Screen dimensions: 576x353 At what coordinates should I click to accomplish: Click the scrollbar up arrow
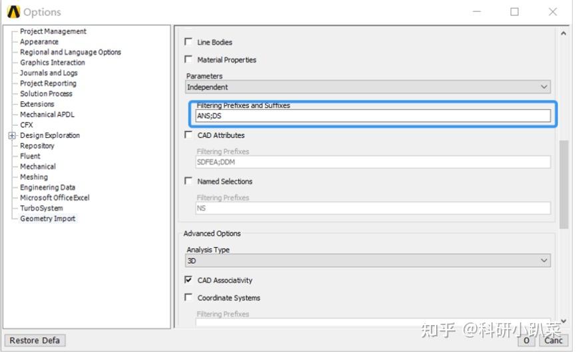pyautogui.click(x=563, y=33)
